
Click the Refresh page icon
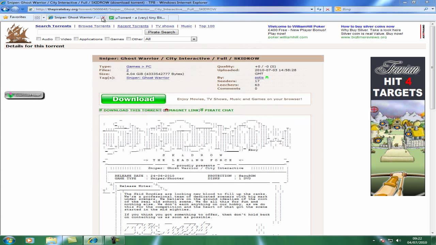pos(319,9)
